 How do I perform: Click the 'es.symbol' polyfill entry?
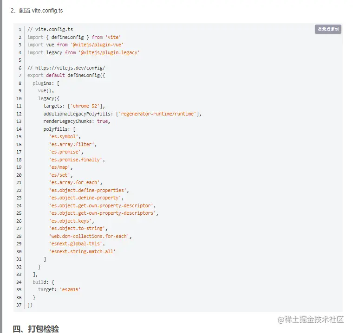click(x=65, y=137)
